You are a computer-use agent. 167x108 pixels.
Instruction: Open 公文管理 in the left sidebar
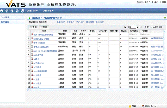(5, 17)
